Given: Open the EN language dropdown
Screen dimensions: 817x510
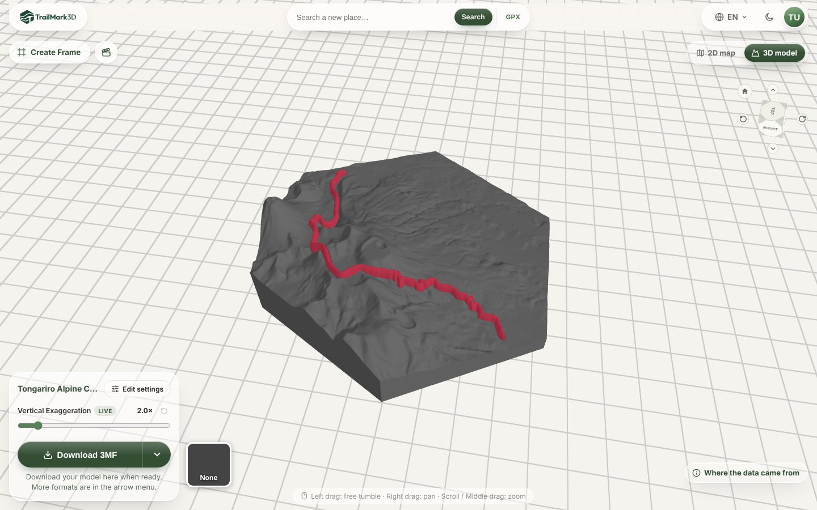Looking at the screenshot, I should tap(731, 17).
